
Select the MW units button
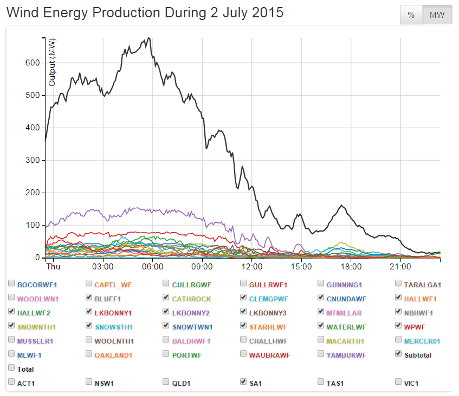(x=437, y=15)
